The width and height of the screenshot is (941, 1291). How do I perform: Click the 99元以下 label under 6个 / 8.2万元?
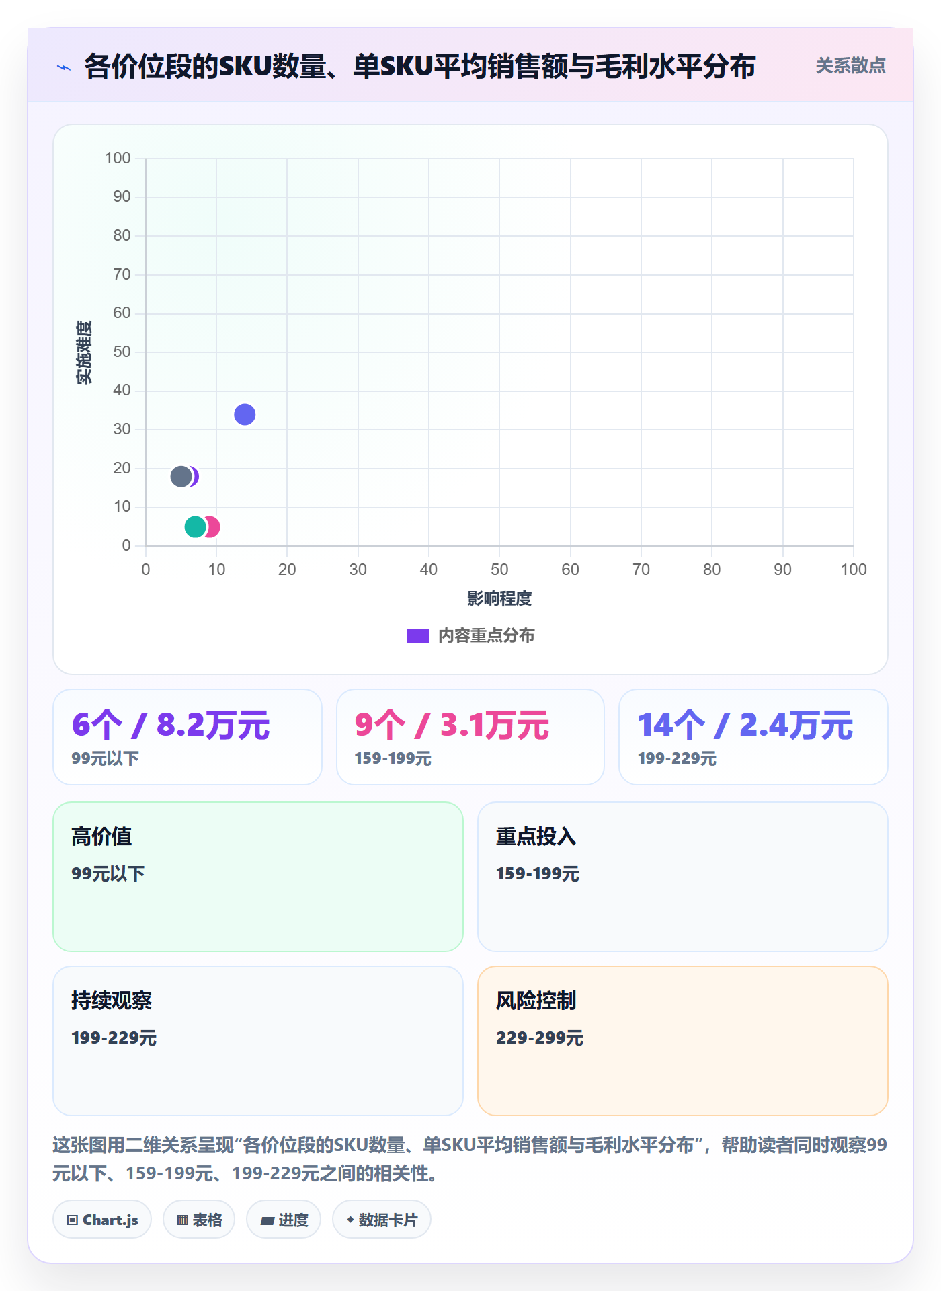tap(106, 759)
